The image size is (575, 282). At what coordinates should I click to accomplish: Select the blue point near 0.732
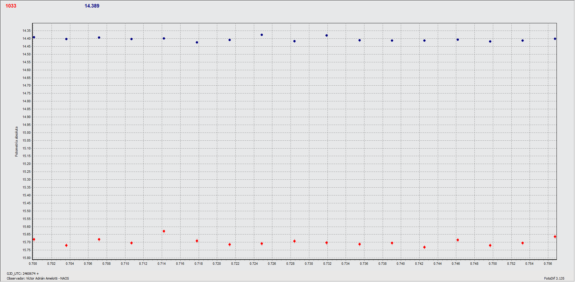[327, 35]
